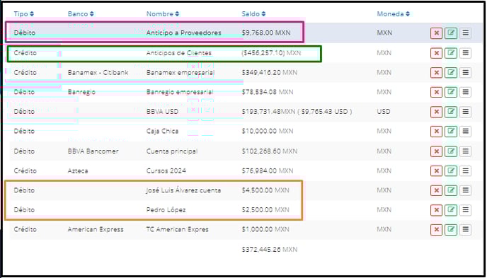Select the Pedro López row name
The height and width of the screenshot is (278, 487).
(x=166, y=210)
